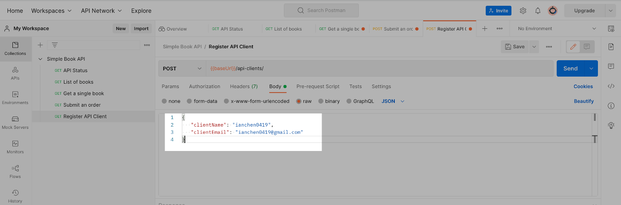621x205 pixels.
Task: Click the Import button
Action: (x=141, y=28)
